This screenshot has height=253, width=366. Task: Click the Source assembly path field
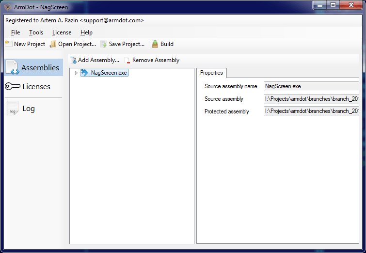pos(311,99)
